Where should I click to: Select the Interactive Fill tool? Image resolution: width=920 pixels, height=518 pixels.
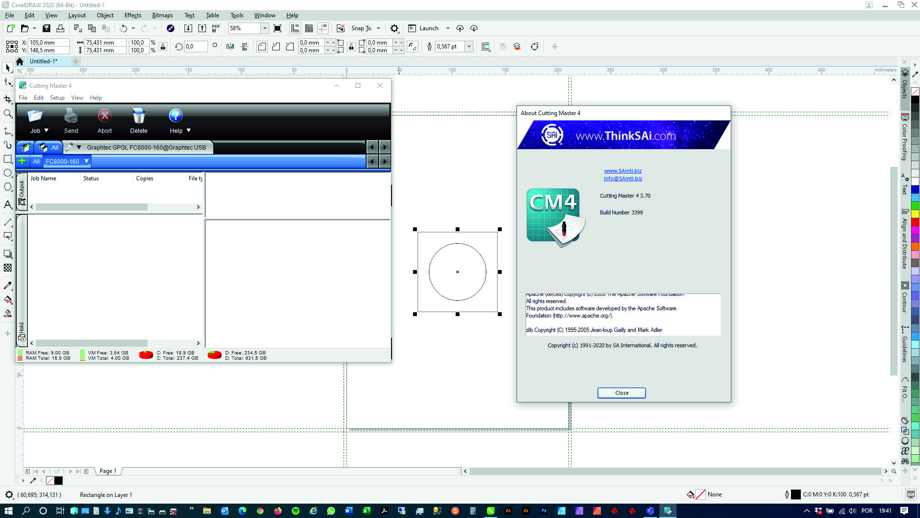coord(8,300)
